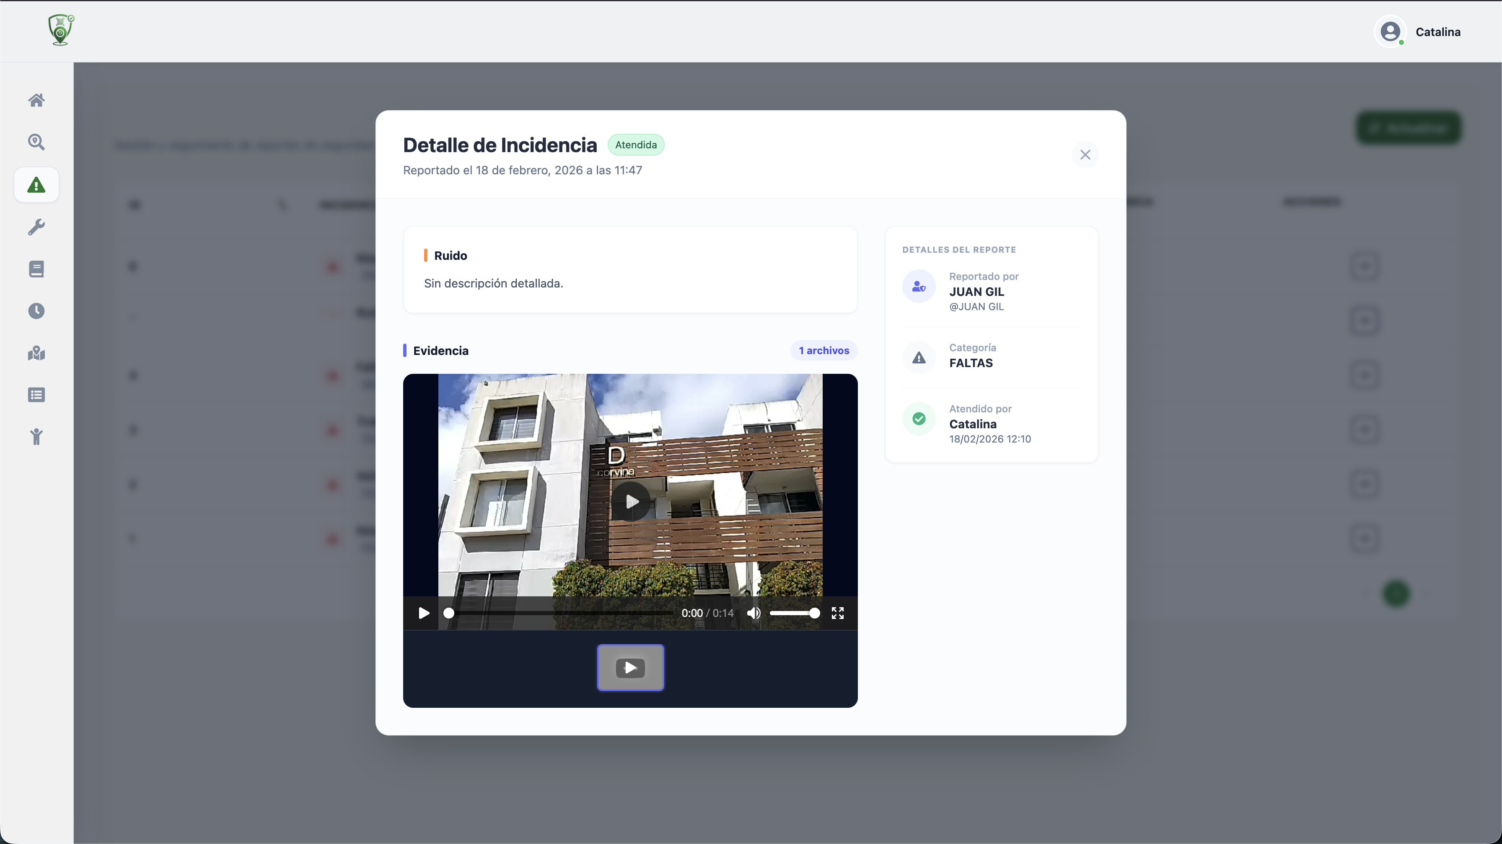Open the maintenance wrench sidebar icon

click(x=36, y=227)
